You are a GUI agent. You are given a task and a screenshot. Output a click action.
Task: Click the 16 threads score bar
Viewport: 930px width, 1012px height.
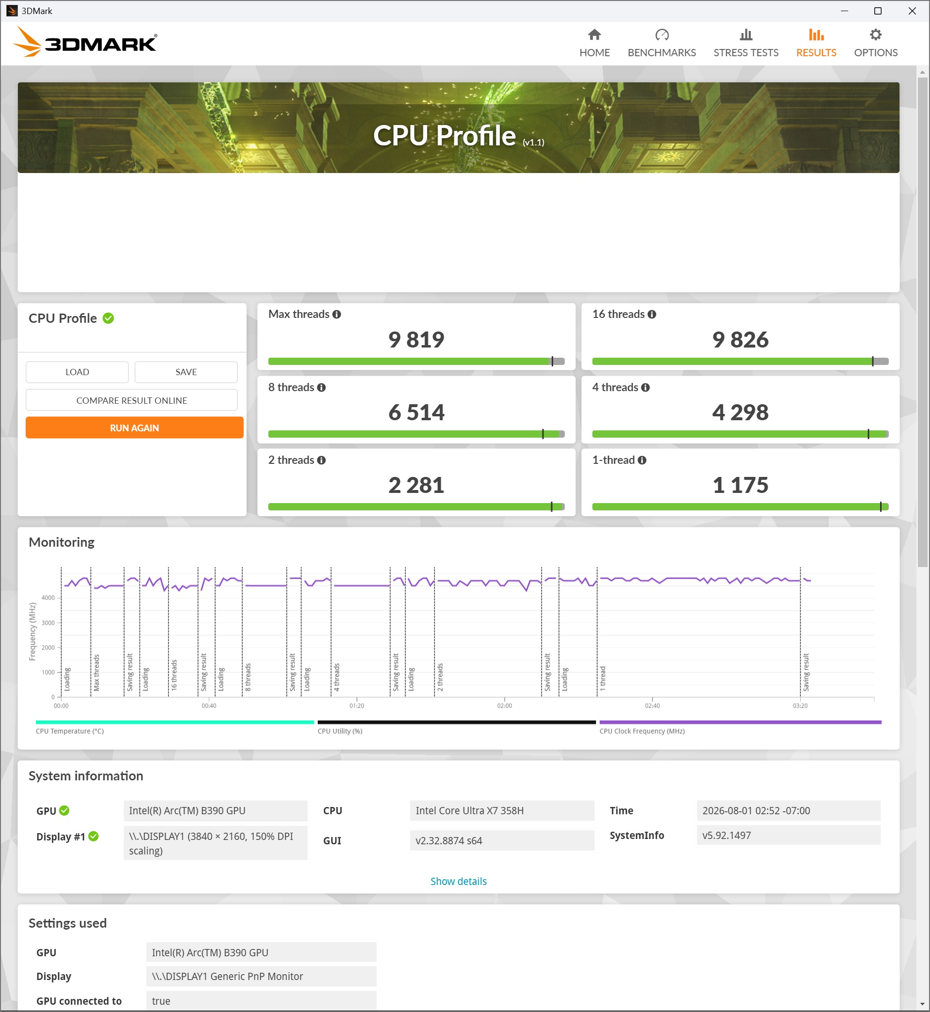click(x=740, y=361)
